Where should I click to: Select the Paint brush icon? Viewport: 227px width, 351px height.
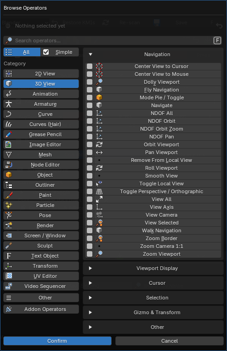click(x=9, y=195)
